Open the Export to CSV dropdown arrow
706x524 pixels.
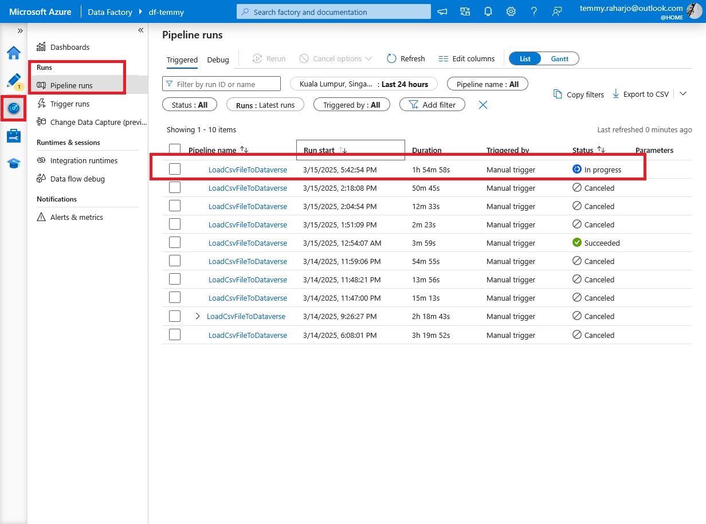tap(683, 93)
